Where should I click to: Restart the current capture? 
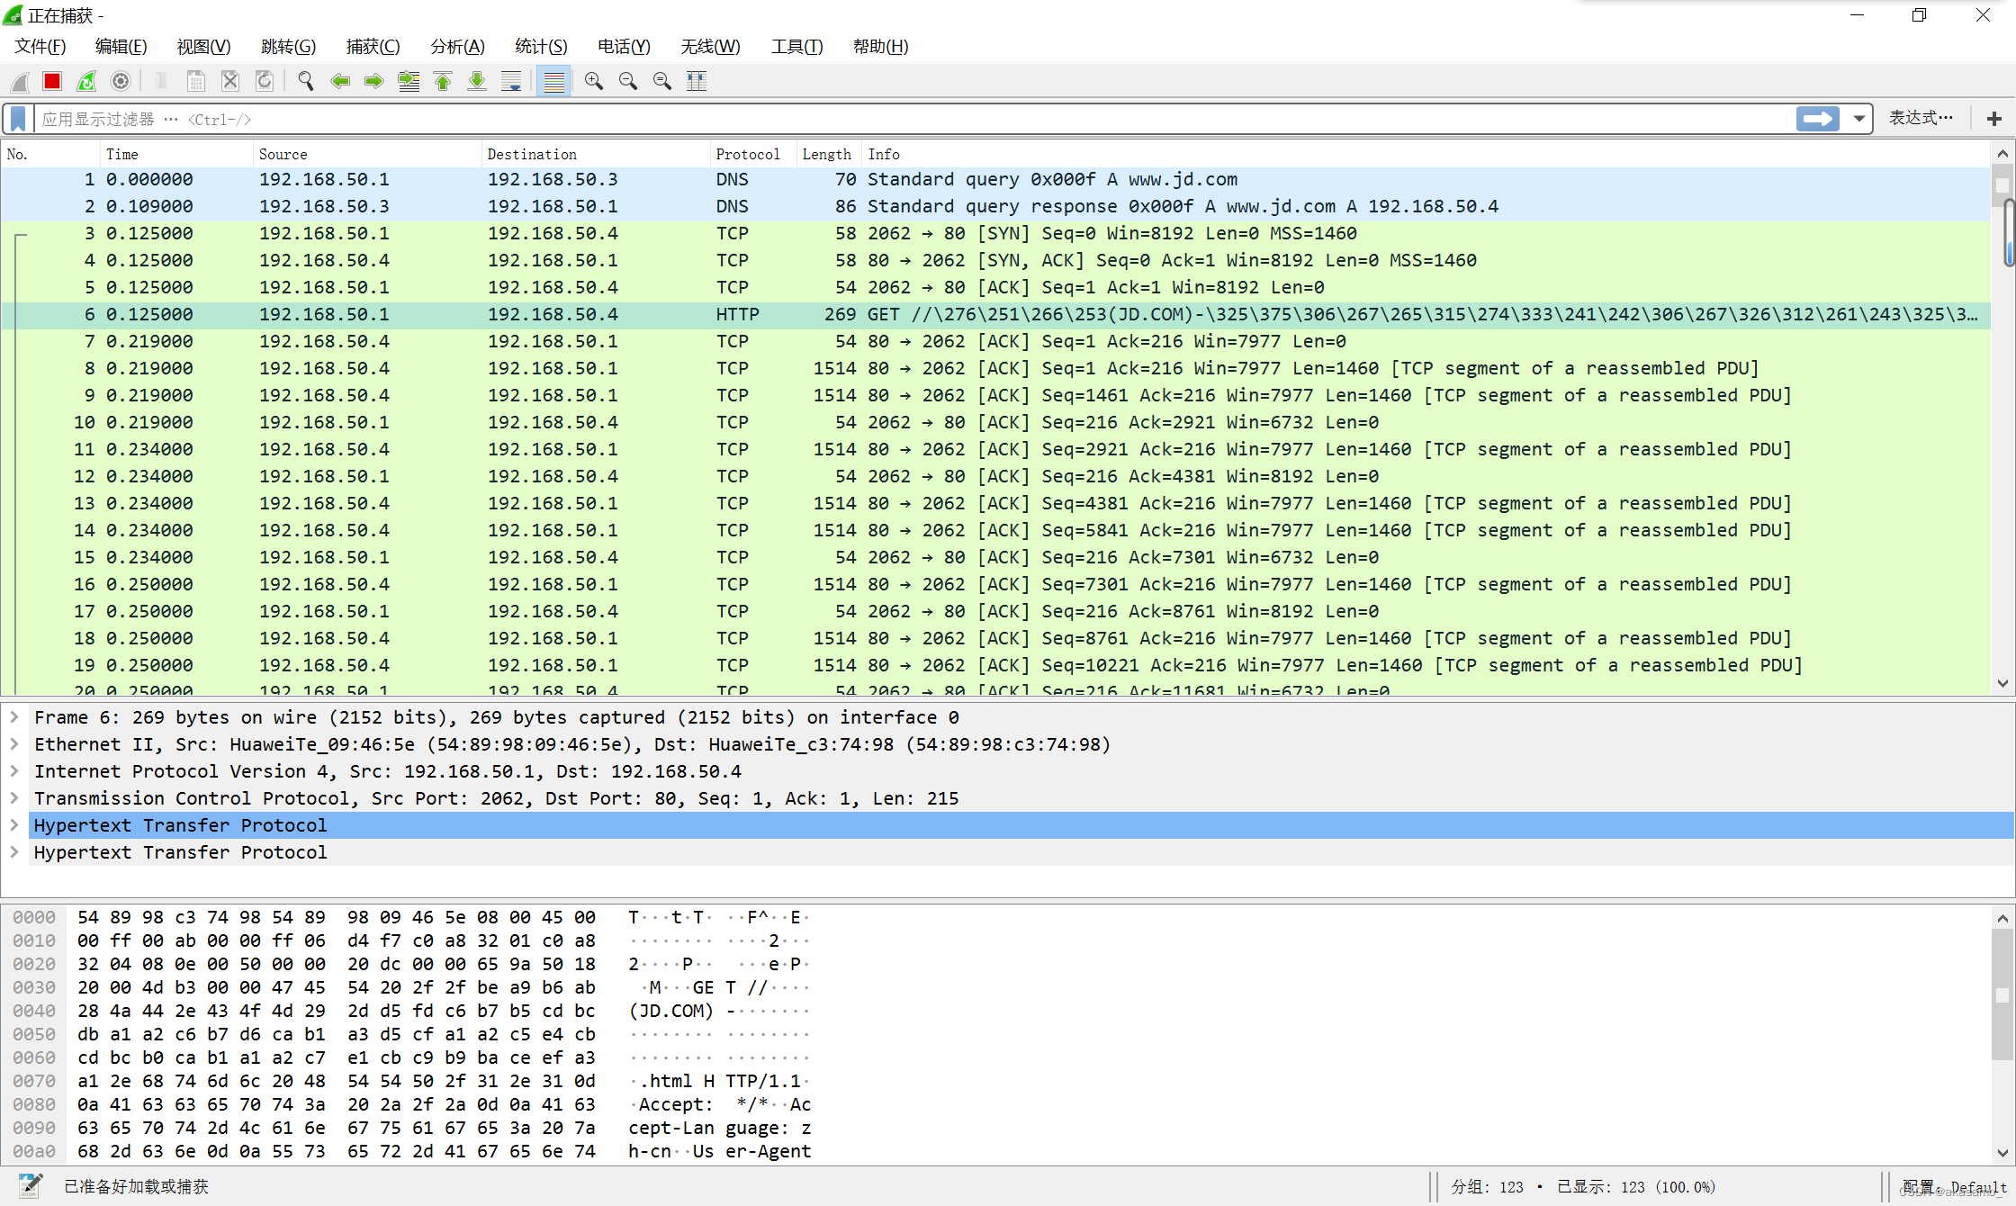[86, 82]
